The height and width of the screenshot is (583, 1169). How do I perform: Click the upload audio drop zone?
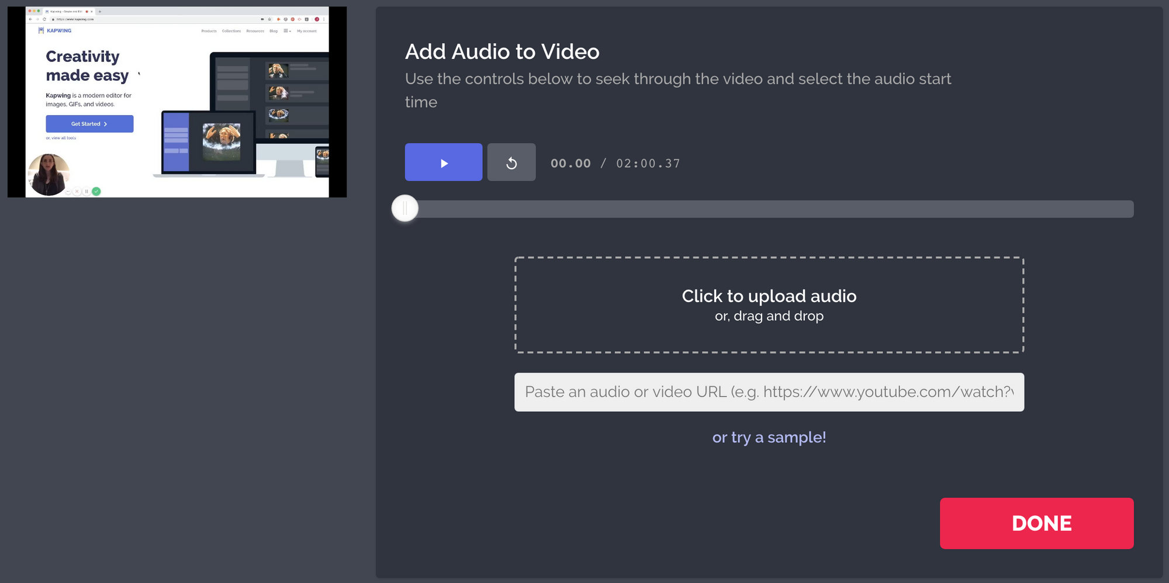coord(769,305)
